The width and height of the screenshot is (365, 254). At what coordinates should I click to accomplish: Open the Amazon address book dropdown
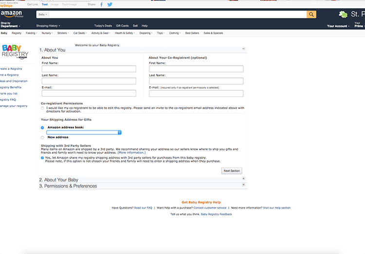(x=84, y=132)
